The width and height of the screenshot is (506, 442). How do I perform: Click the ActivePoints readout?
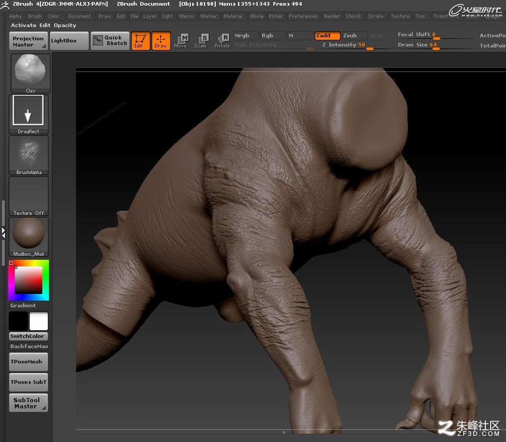pos(492,36)
